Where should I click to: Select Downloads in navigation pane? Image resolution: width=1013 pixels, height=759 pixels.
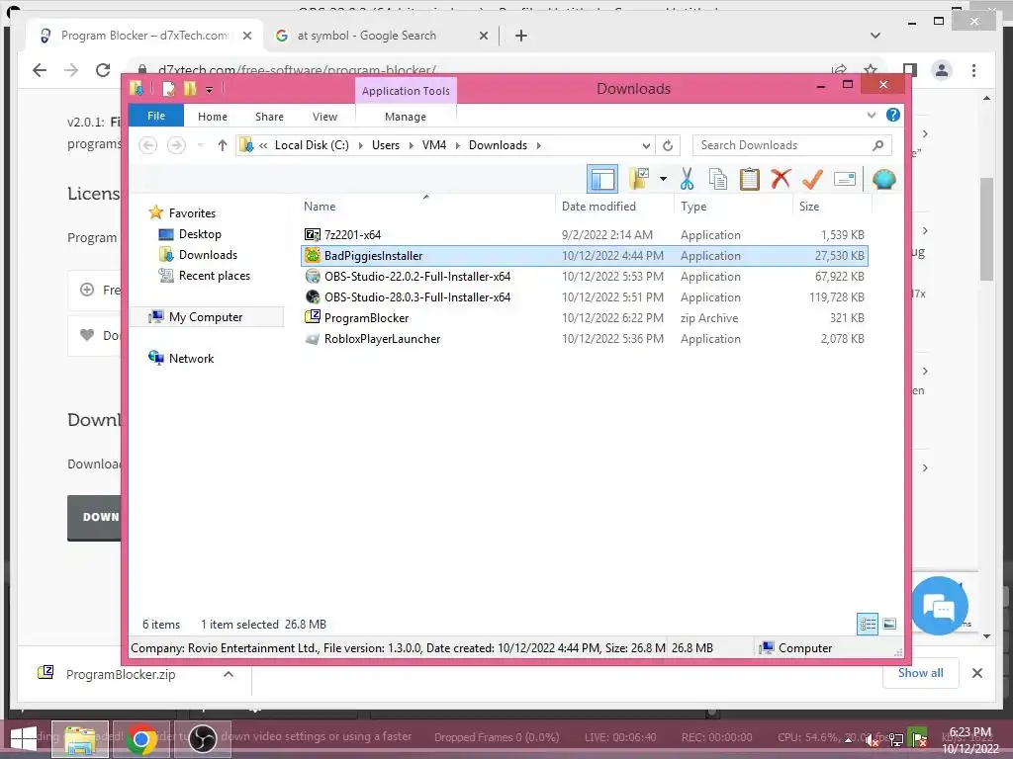208,254
